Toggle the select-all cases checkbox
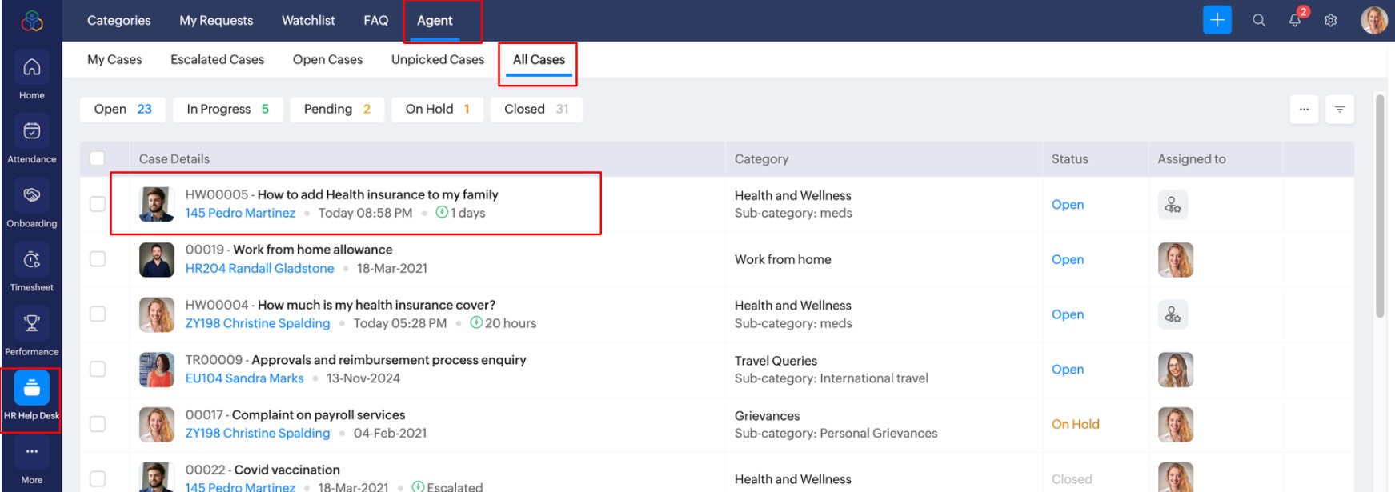The width and height of the screenshot is (1395, 492). pos(98,158)
